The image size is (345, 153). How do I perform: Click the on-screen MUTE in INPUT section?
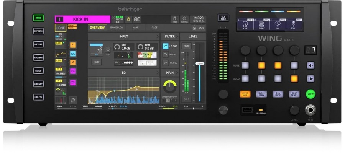tap(96, 62)
